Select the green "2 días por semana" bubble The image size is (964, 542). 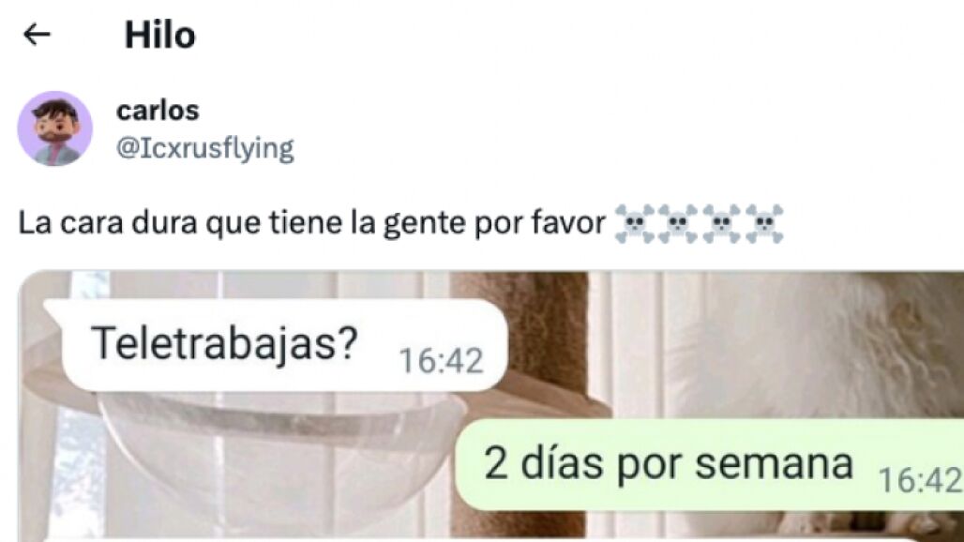point(710,464)
